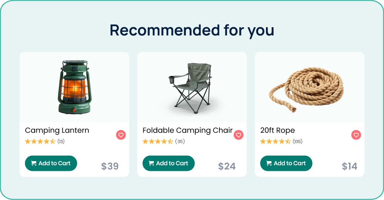
Task: Add 20ft Rope to wishlist heart
Action: [x=356, y=135]
